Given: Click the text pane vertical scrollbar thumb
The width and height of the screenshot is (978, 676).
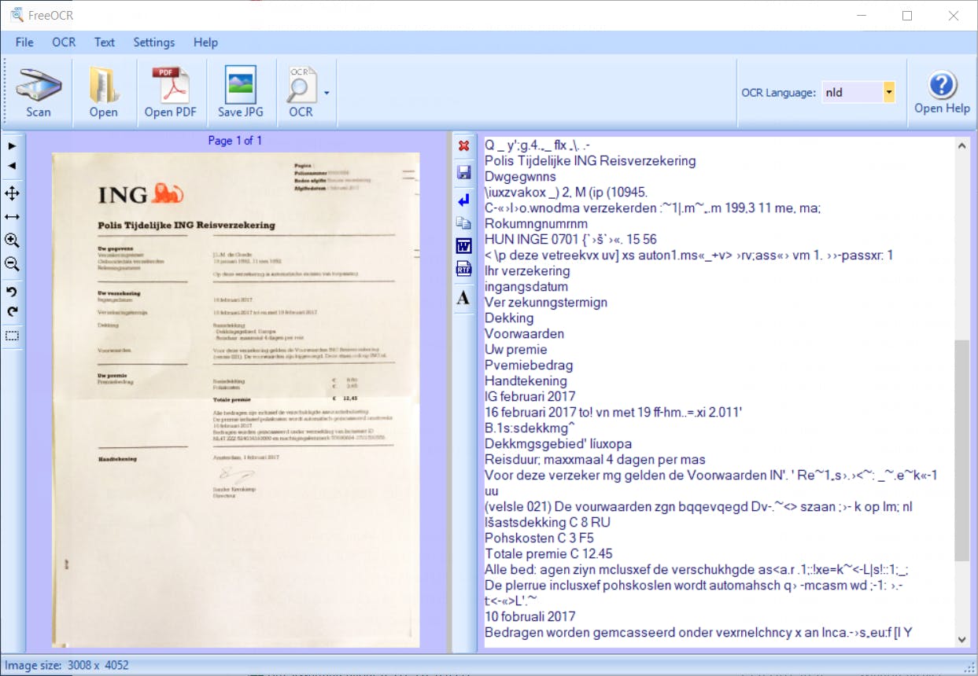Looking at the screenshot, I should click(x=962, y=450).
